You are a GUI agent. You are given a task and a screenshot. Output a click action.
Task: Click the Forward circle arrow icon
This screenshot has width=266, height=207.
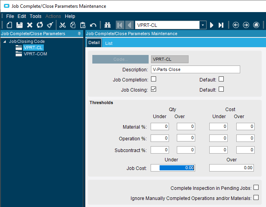click(x=246, y=25)
